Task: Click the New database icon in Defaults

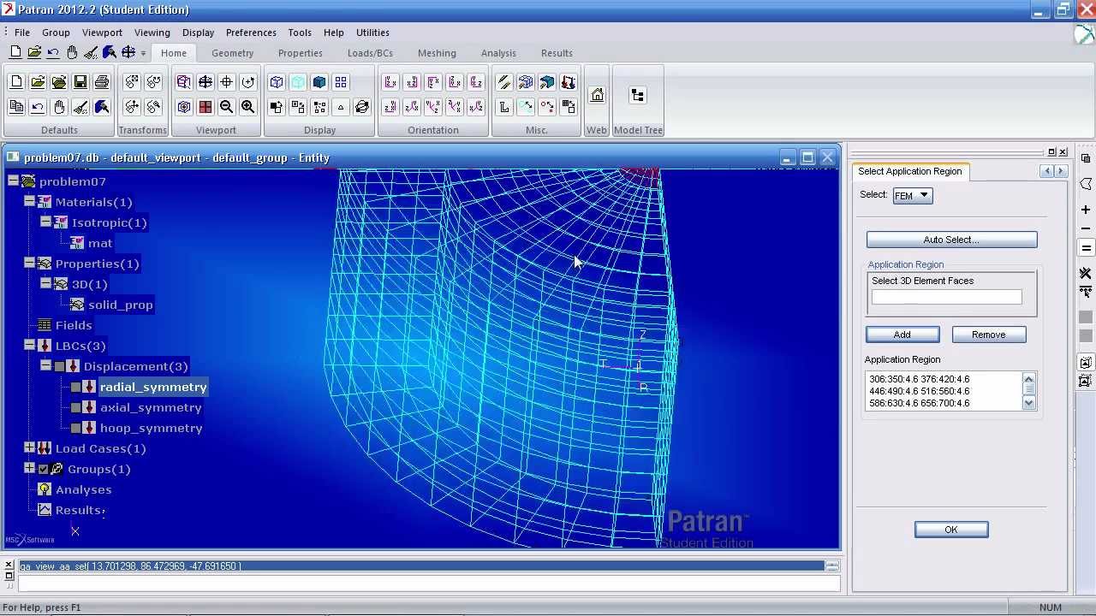Action: [16, 82]
